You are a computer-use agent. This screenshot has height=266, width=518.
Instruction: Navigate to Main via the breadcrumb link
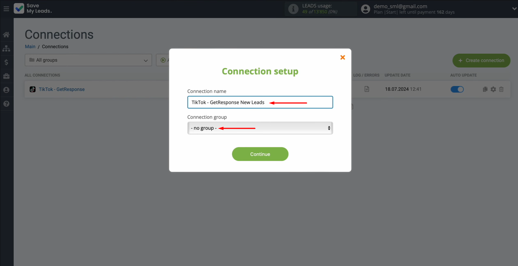[30, 46]
